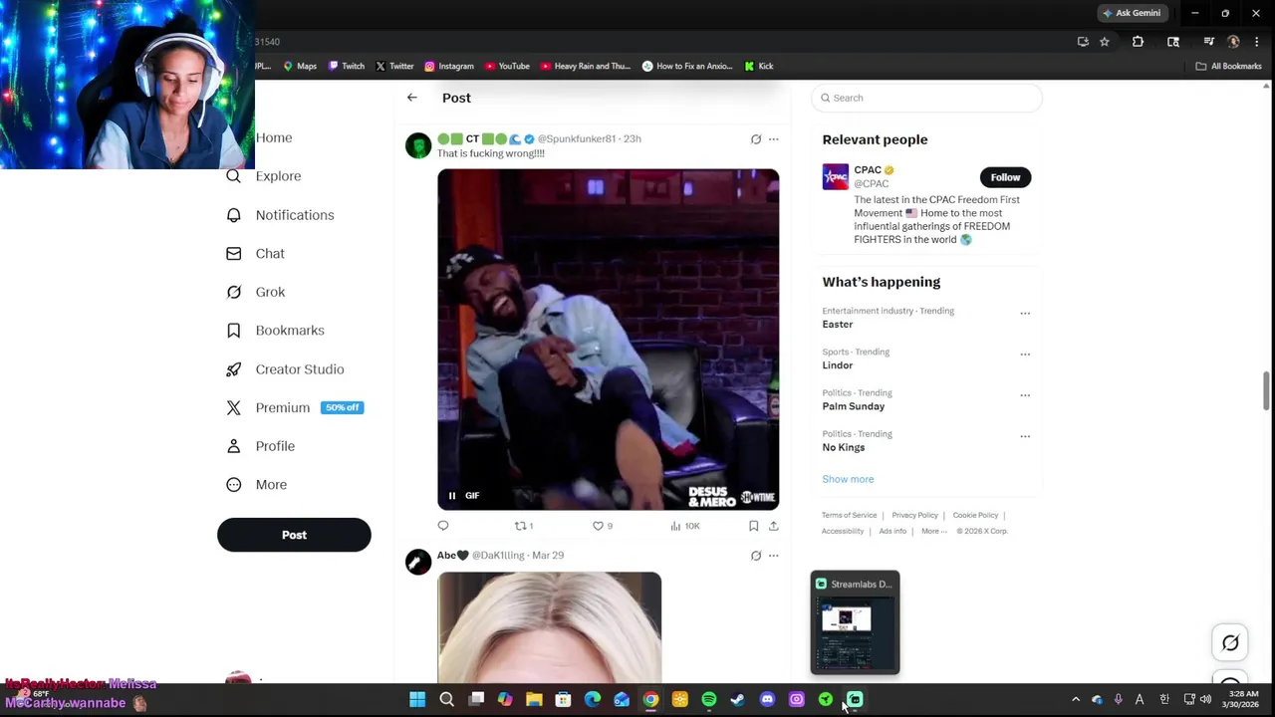This screenshot has height=717, width=1275.
Task: Click the Notifications bell icon
Action: click(x=233, y=215)
